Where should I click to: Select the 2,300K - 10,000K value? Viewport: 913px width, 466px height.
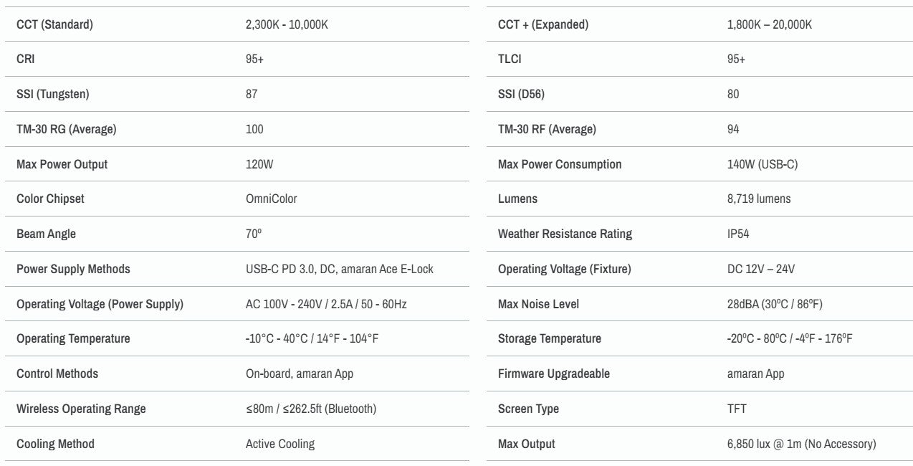click(287, 24)
